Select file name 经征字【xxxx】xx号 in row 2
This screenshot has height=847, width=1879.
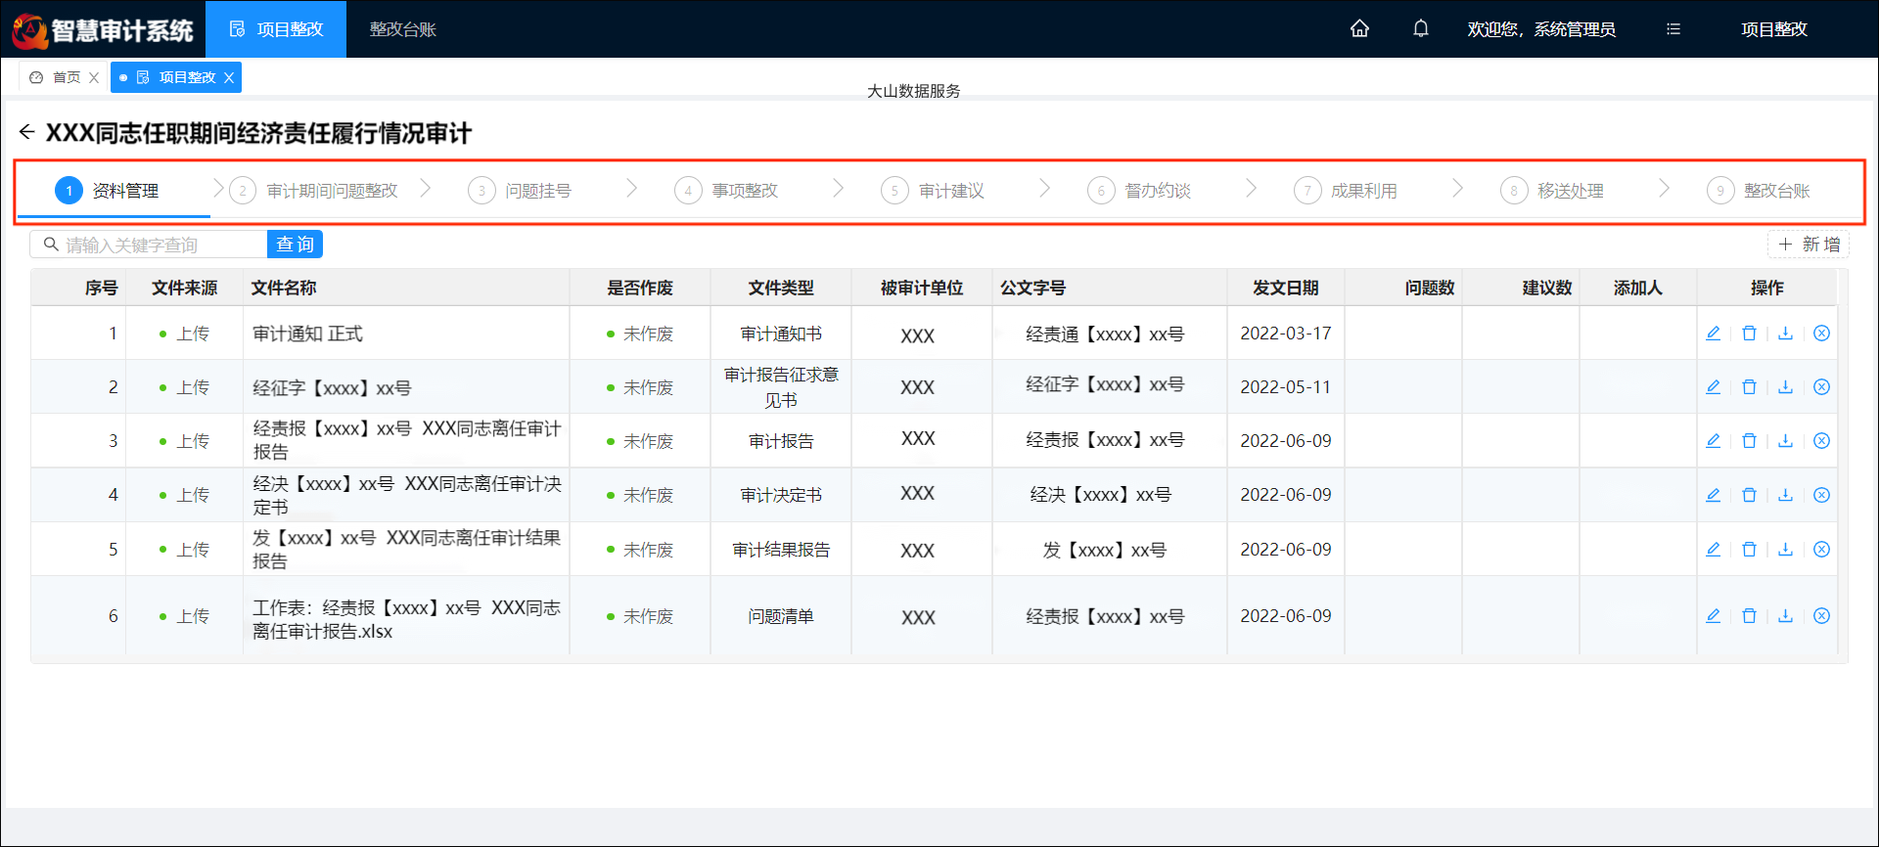332,388
